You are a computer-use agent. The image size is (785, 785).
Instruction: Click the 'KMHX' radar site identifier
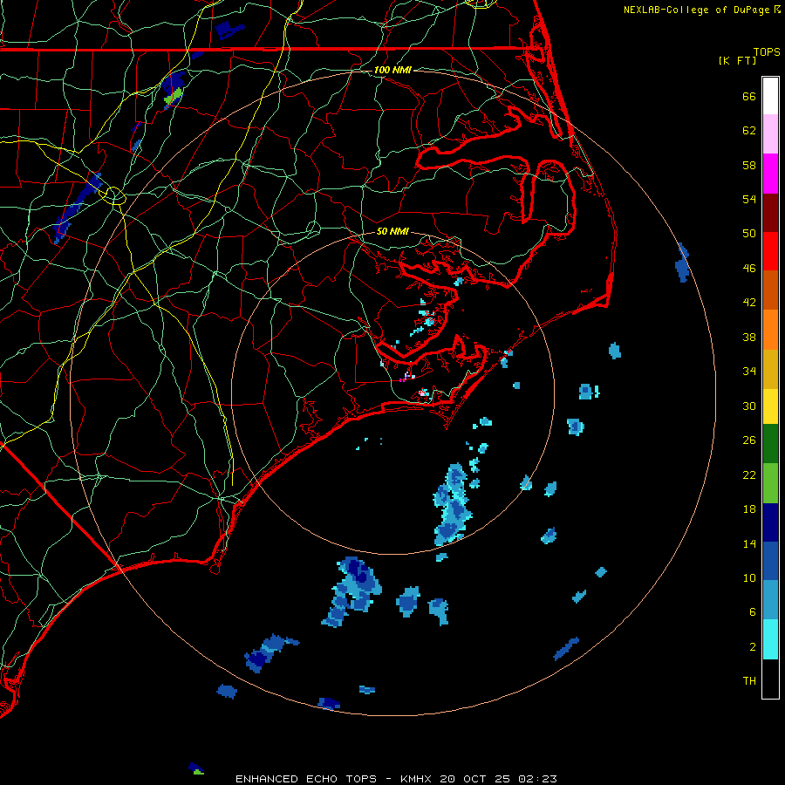pyautogui.click(x=417, y=779)
